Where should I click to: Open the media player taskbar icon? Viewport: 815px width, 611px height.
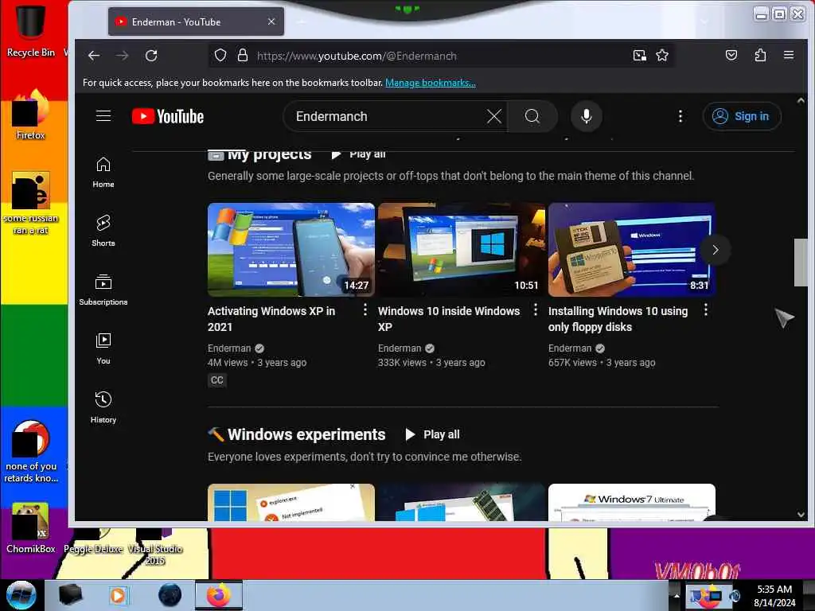pyautogui.click(x=118, y=595)
